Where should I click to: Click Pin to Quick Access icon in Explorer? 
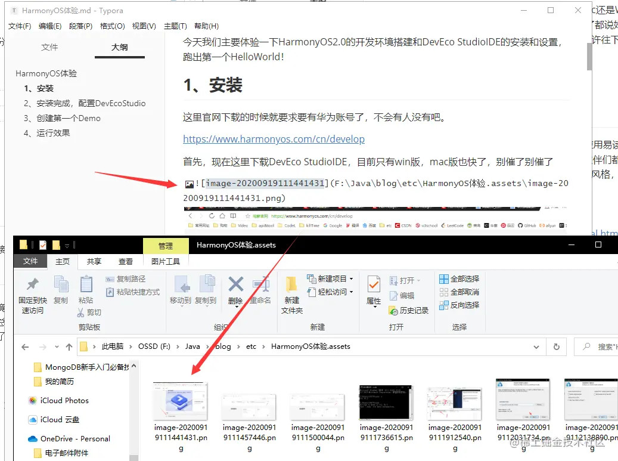(x=32, y=284)
